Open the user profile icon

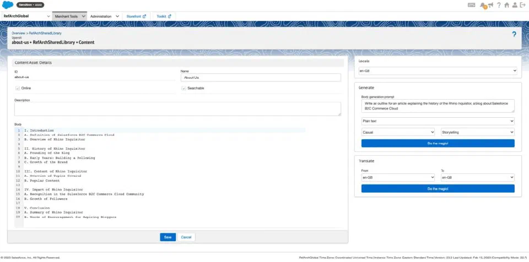click(x=515, y=5)
